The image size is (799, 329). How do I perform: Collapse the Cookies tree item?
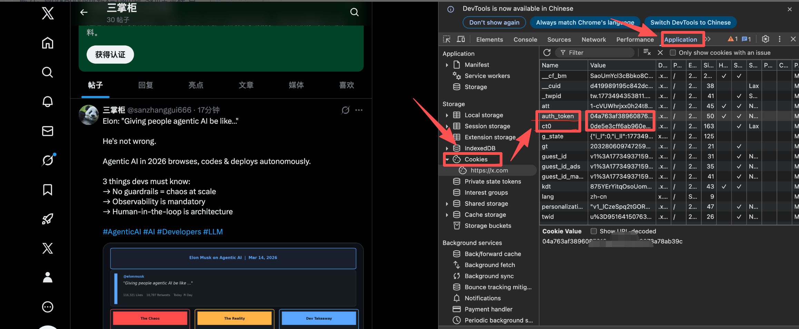[447, 159]
